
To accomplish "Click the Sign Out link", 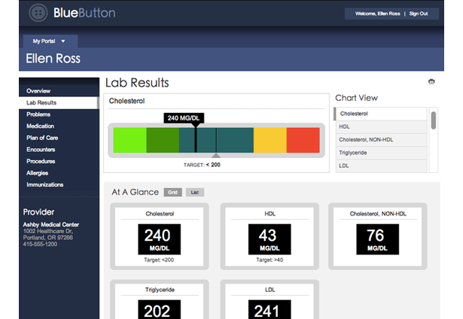I will point(419,14).
